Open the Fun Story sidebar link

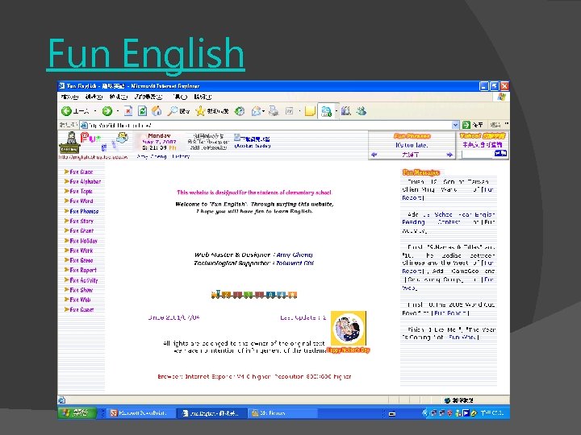pyautogui.click(x=82, y=221)
